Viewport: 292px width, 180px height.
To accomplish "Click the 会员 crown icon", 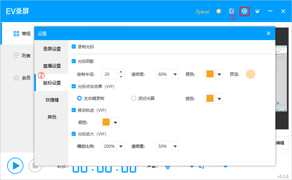I will click(16, 78).
